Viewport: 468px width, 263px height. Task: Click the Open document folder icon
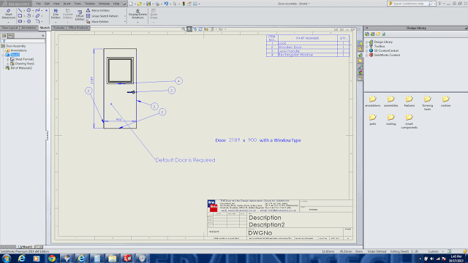click(139, 4)
